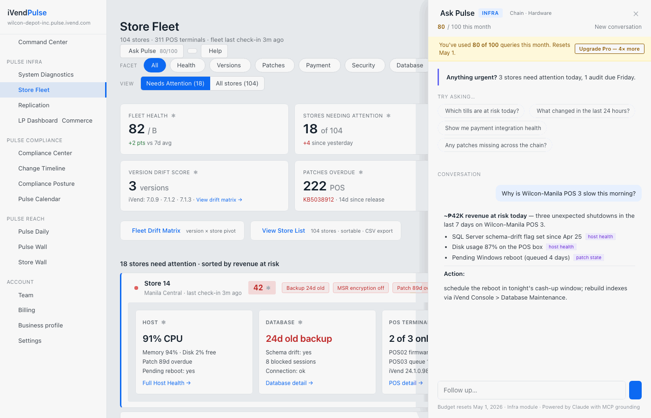Go to Replication in the sidebar
The image size is (651, 418).
tap(34, 105)
